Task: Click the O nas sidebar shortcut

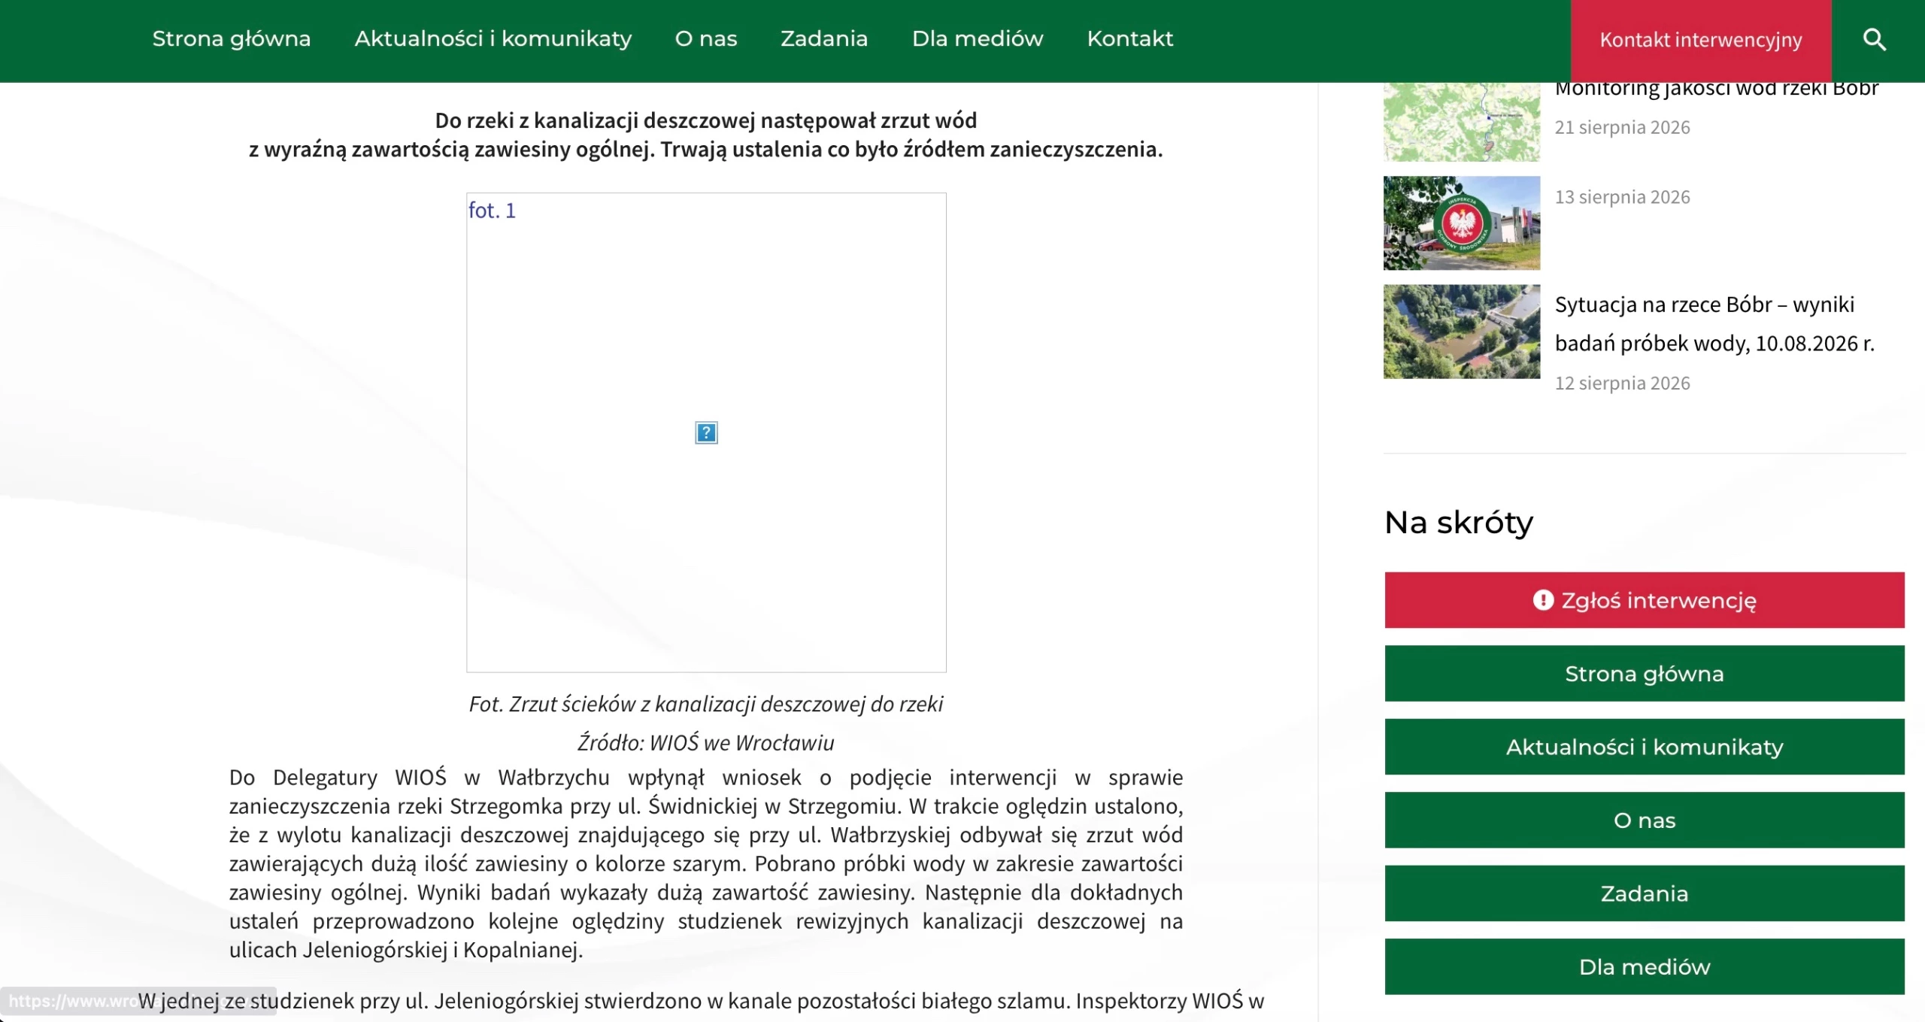Action: (x=1645, y=820)
